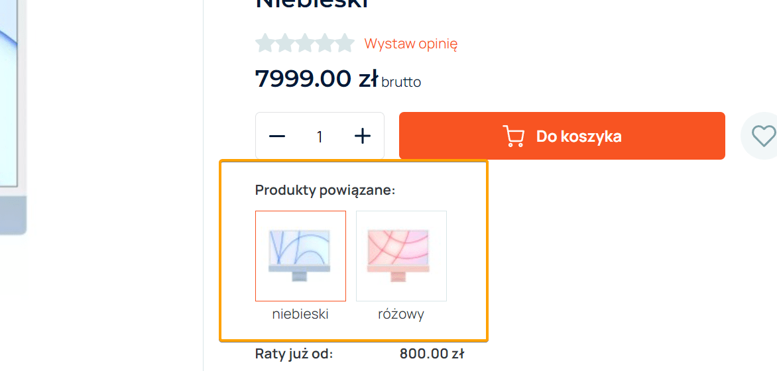This screenshot has height=371, width=777.
Task: Click the 7999.00 zł price
Action: pos(316,79)
